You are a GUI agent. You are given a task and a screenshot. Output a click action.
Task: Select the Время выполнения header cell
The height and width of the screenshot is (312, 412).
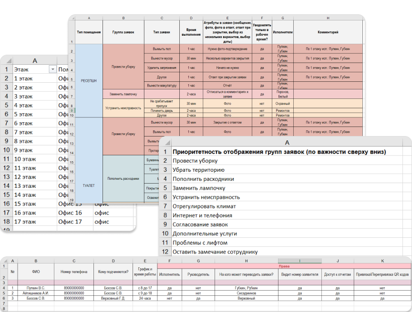pyautogui.click(x=191, y=32)
